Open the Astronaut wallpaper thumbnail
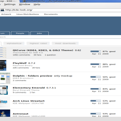The image size is (121, 121). tap(5, 113)
